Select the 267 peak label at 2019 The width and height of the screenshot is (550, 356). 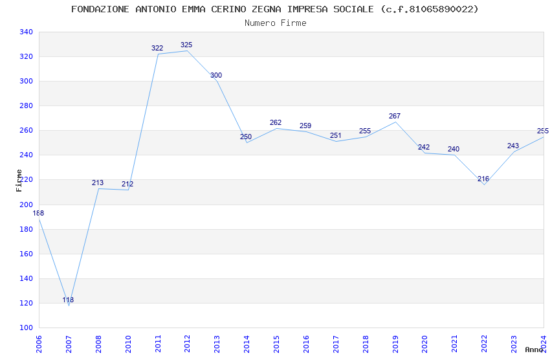(x=395, y=116)
